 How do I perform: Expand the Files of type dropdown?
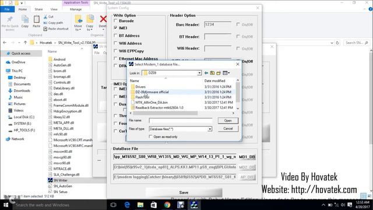210,129
